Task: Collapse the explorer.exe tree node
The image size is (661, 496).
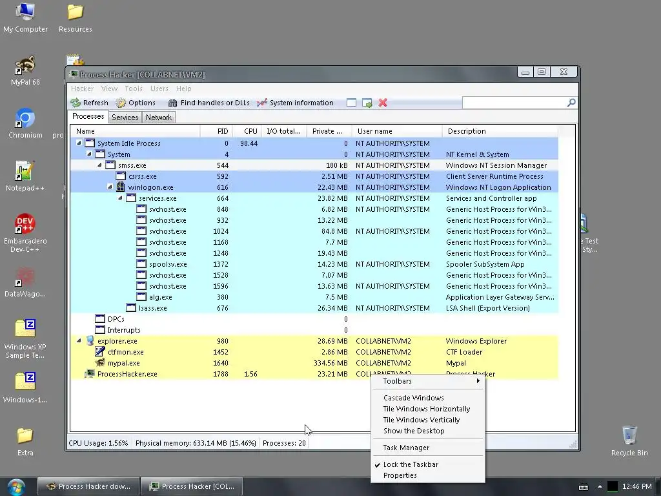Action: tap(79, 341)
